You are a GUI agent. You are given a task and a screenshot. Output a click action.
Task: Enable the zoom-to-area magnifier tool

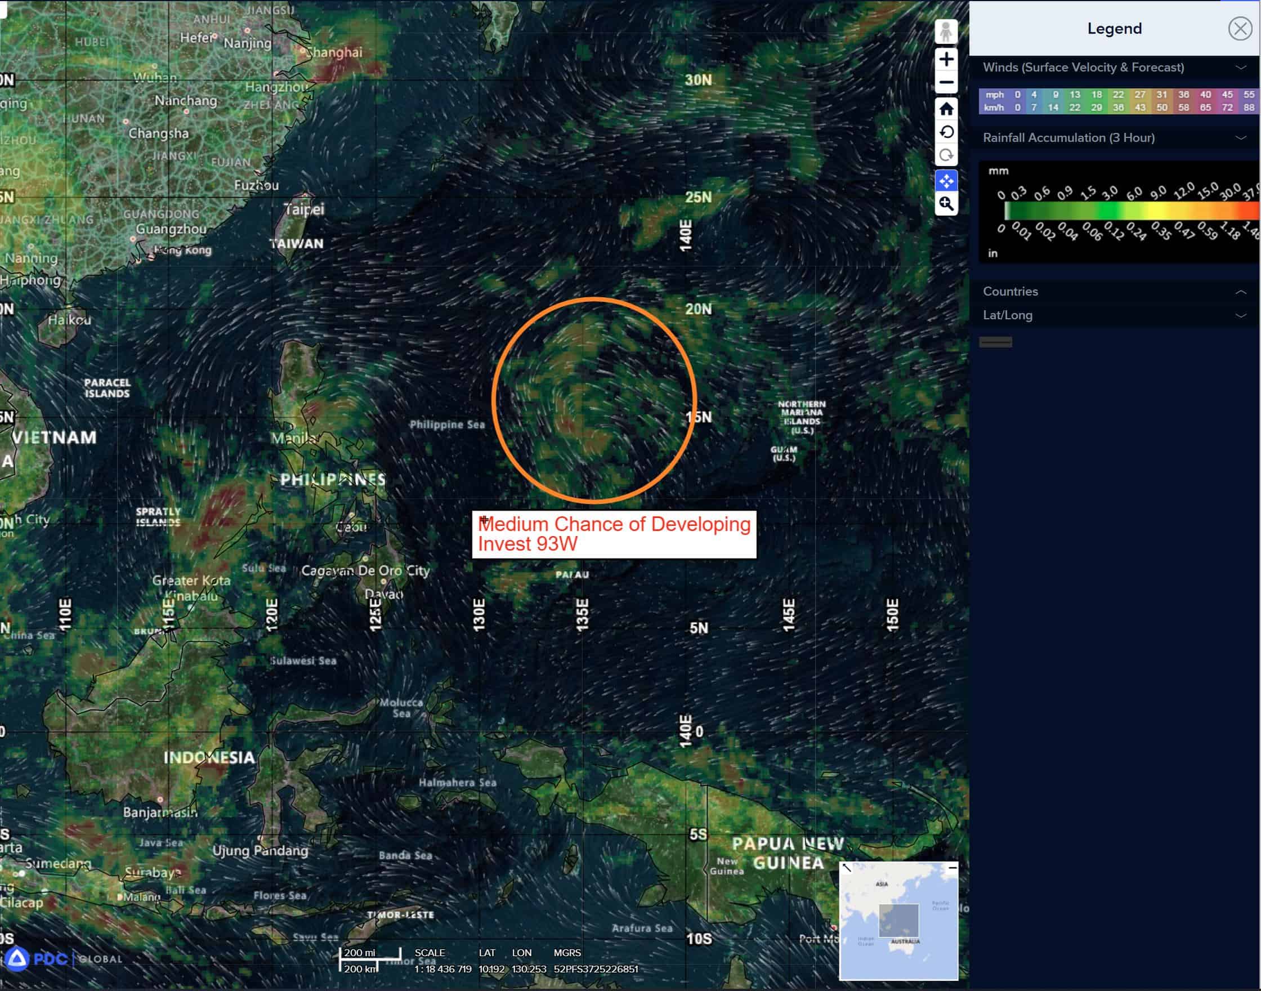pos(946,204)
